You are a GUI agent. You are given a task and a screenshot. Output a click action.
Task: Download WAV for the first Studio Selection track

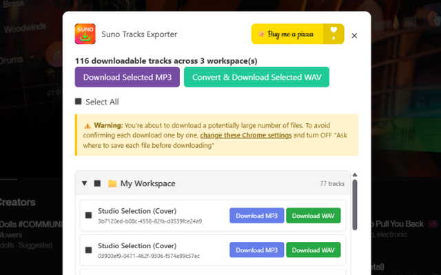tap(314, 215)
